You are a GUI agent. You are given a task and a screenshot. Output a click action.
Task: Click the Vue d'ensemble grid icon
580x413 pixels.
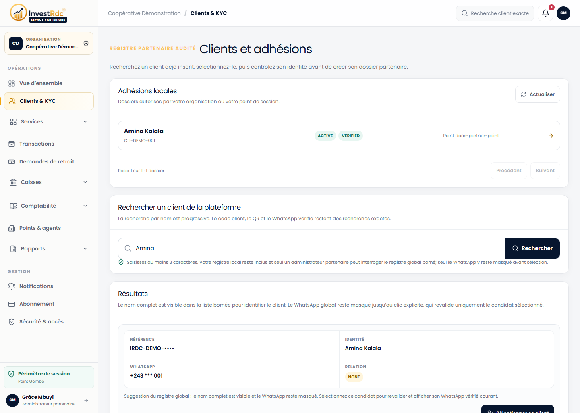tap(12, 83)
